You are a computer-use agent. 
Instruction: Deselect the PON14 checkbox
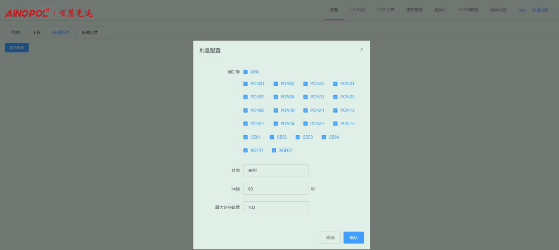(x=276, y=124)
